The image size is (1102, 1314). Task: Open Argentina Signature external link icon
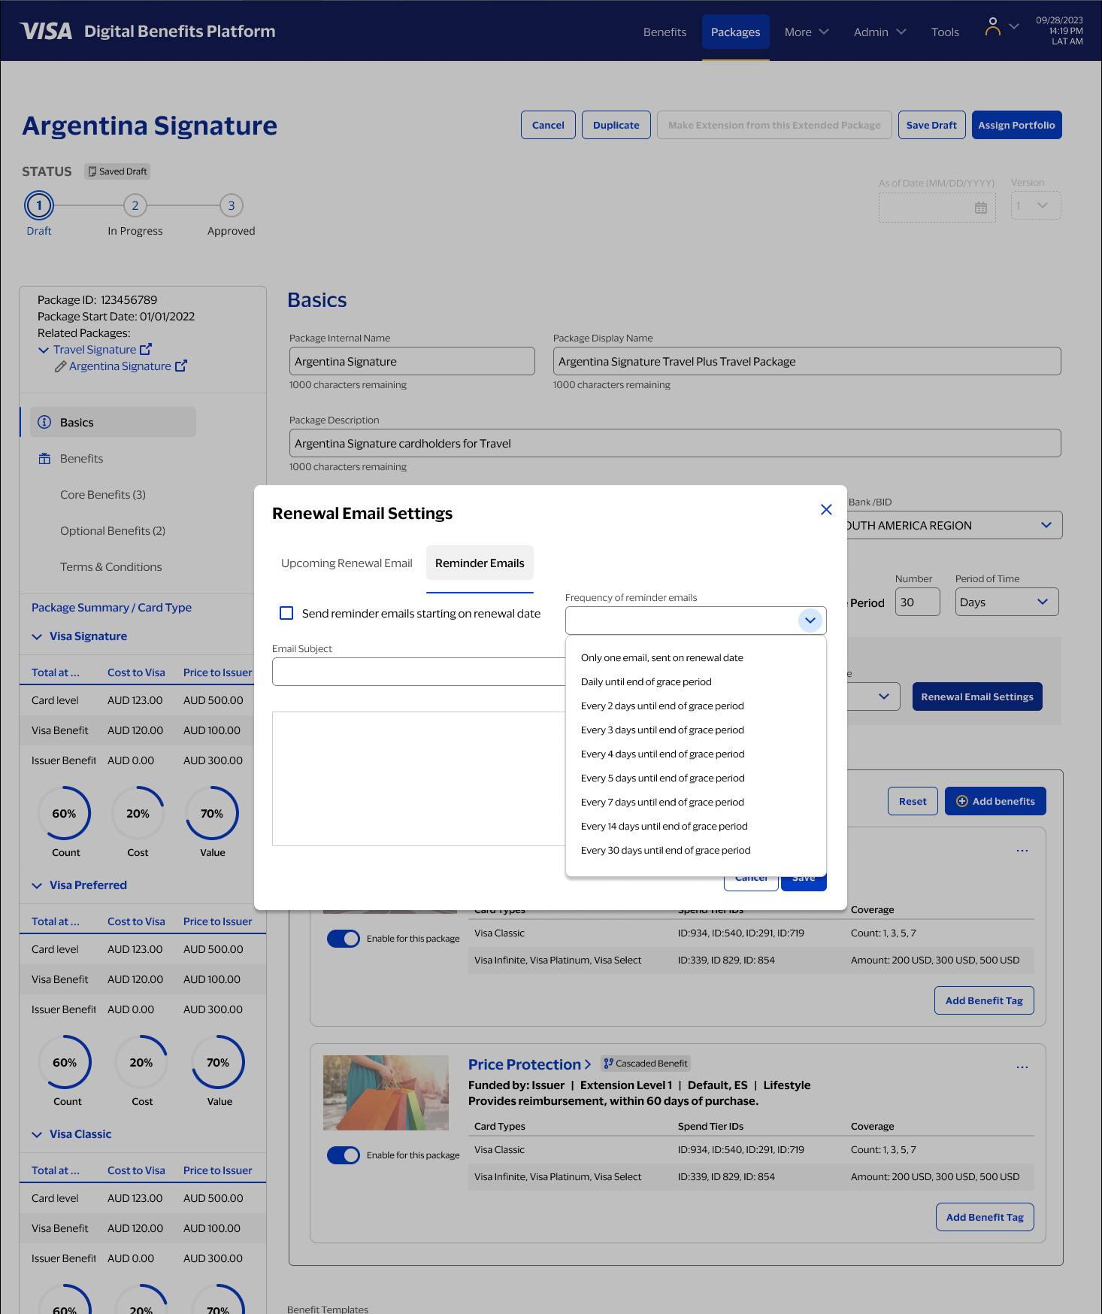[x=181, y=366]
